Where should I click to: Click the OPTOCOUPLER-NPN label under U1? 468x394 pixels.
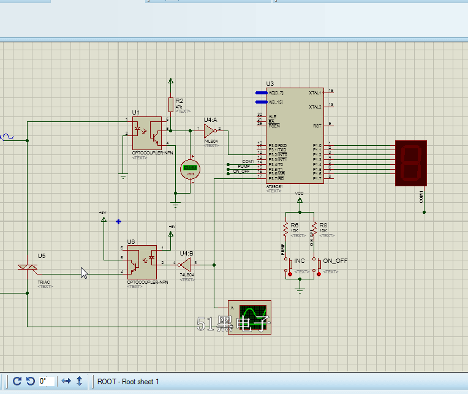153,153
